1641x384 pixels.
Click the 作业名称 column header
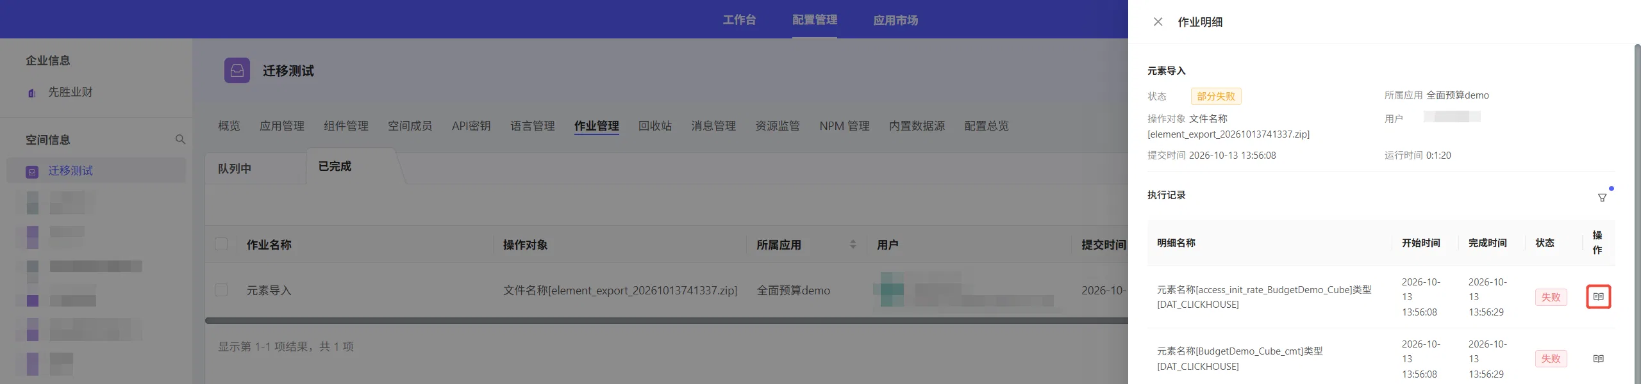[269, 244]
